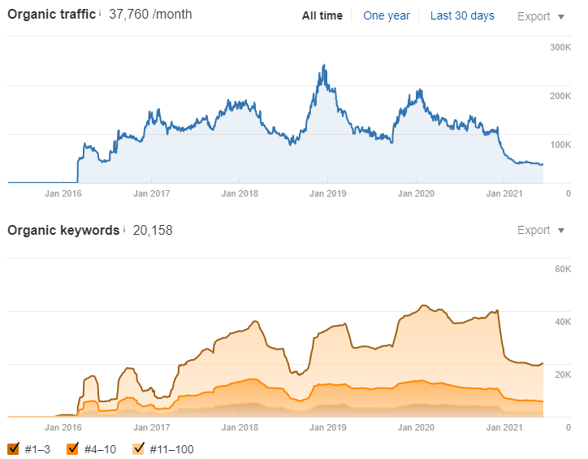The height and width of the screenshot is (459, 588).
Task: Click the 37,760 /month traffic value
Action: [x=150, y=15]
